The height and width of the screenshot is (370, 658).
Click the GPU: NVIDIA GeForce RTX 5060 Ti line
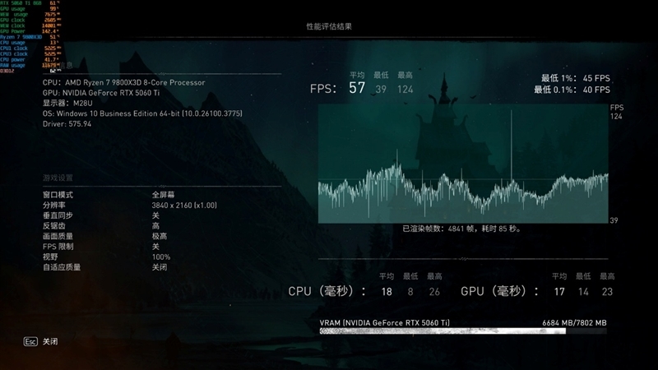pos(101,93)
